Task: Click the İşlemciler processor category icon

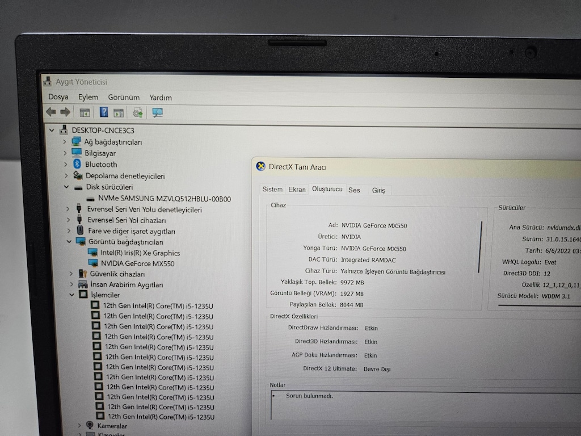Action: click(83, 295)
